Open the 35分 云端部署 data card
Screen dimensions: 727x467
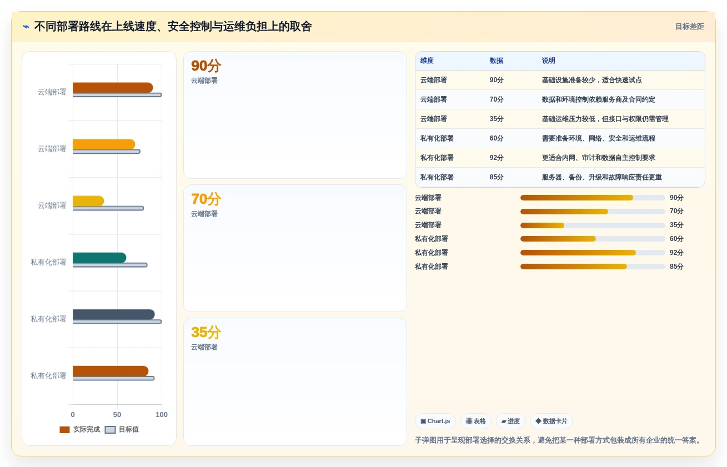click(x=295, y=381)
